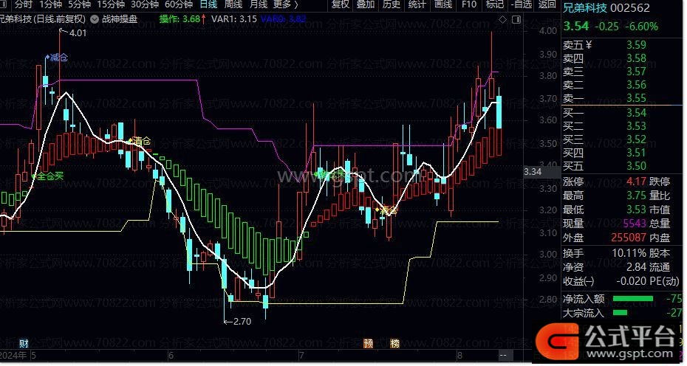Expand the 更多 periods menu
Viewport: 687px width, 366px height.
pos(285,5)
